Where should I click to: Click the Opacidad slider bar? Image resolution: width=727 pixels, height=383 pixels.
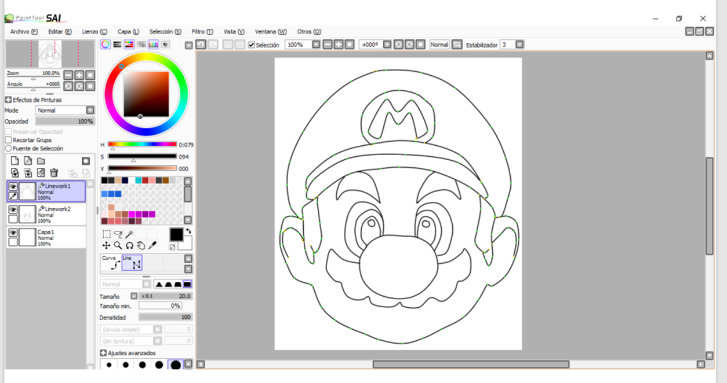(x=65, y=121)
